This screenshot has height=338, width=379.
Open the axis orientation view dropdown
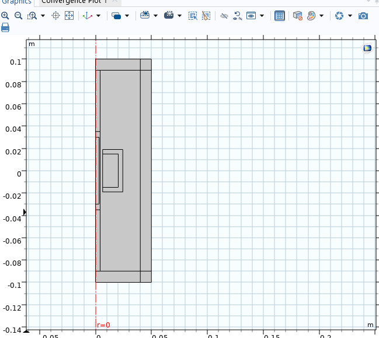98,16
